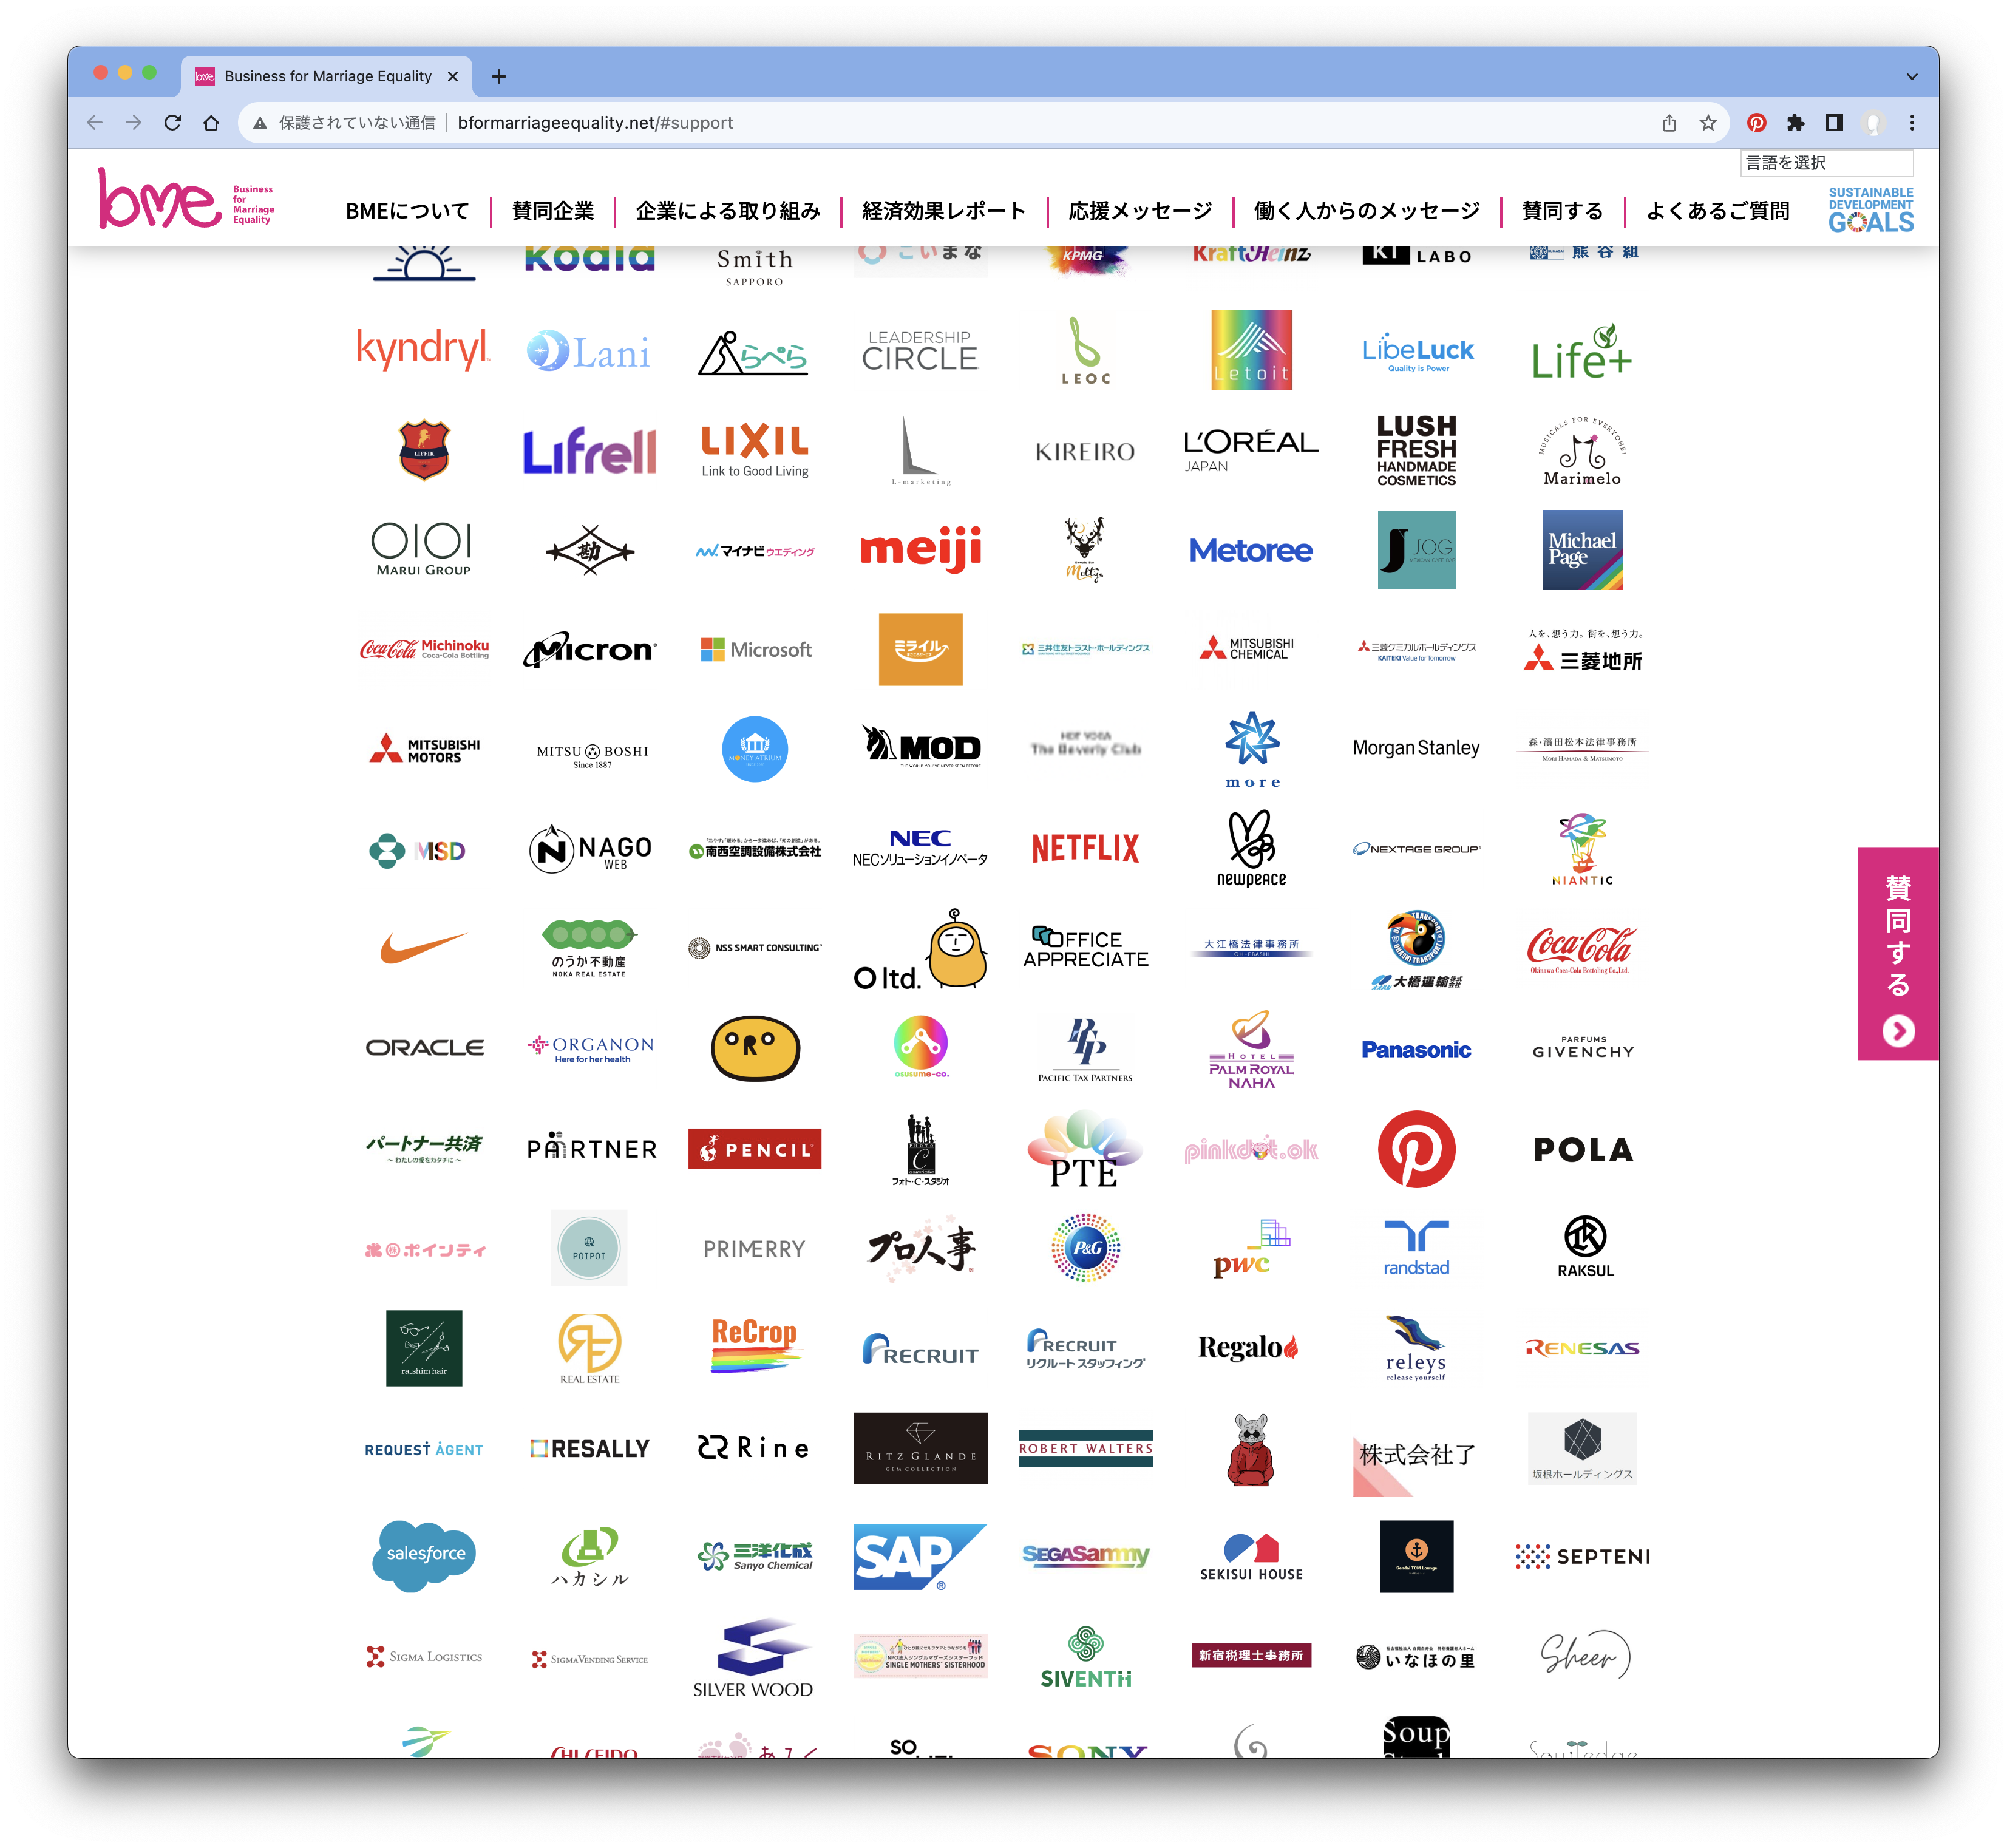
Task: Click the browser back arrow
Action: (x=95, y=123)
